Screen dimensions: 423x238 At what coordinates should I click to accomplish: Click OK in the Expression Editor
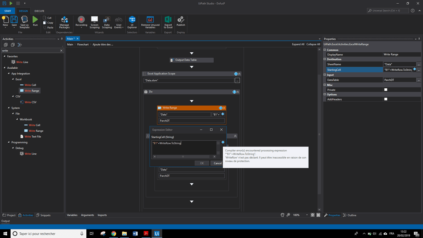point(201,163)
